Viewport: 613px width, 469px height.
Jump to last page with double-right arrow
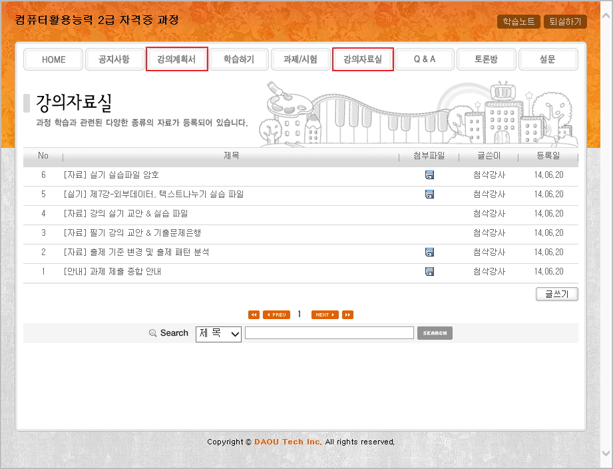click(347, 314)
